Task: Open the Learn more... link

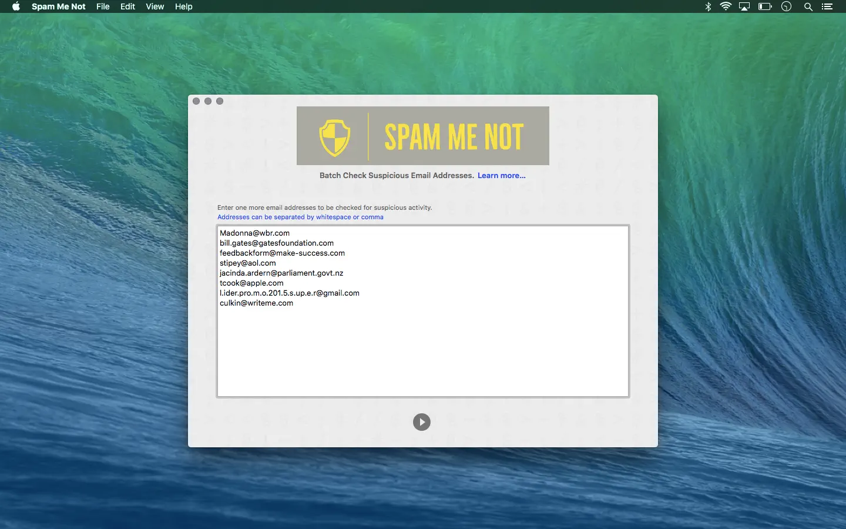Action: [x=502, y=175]
